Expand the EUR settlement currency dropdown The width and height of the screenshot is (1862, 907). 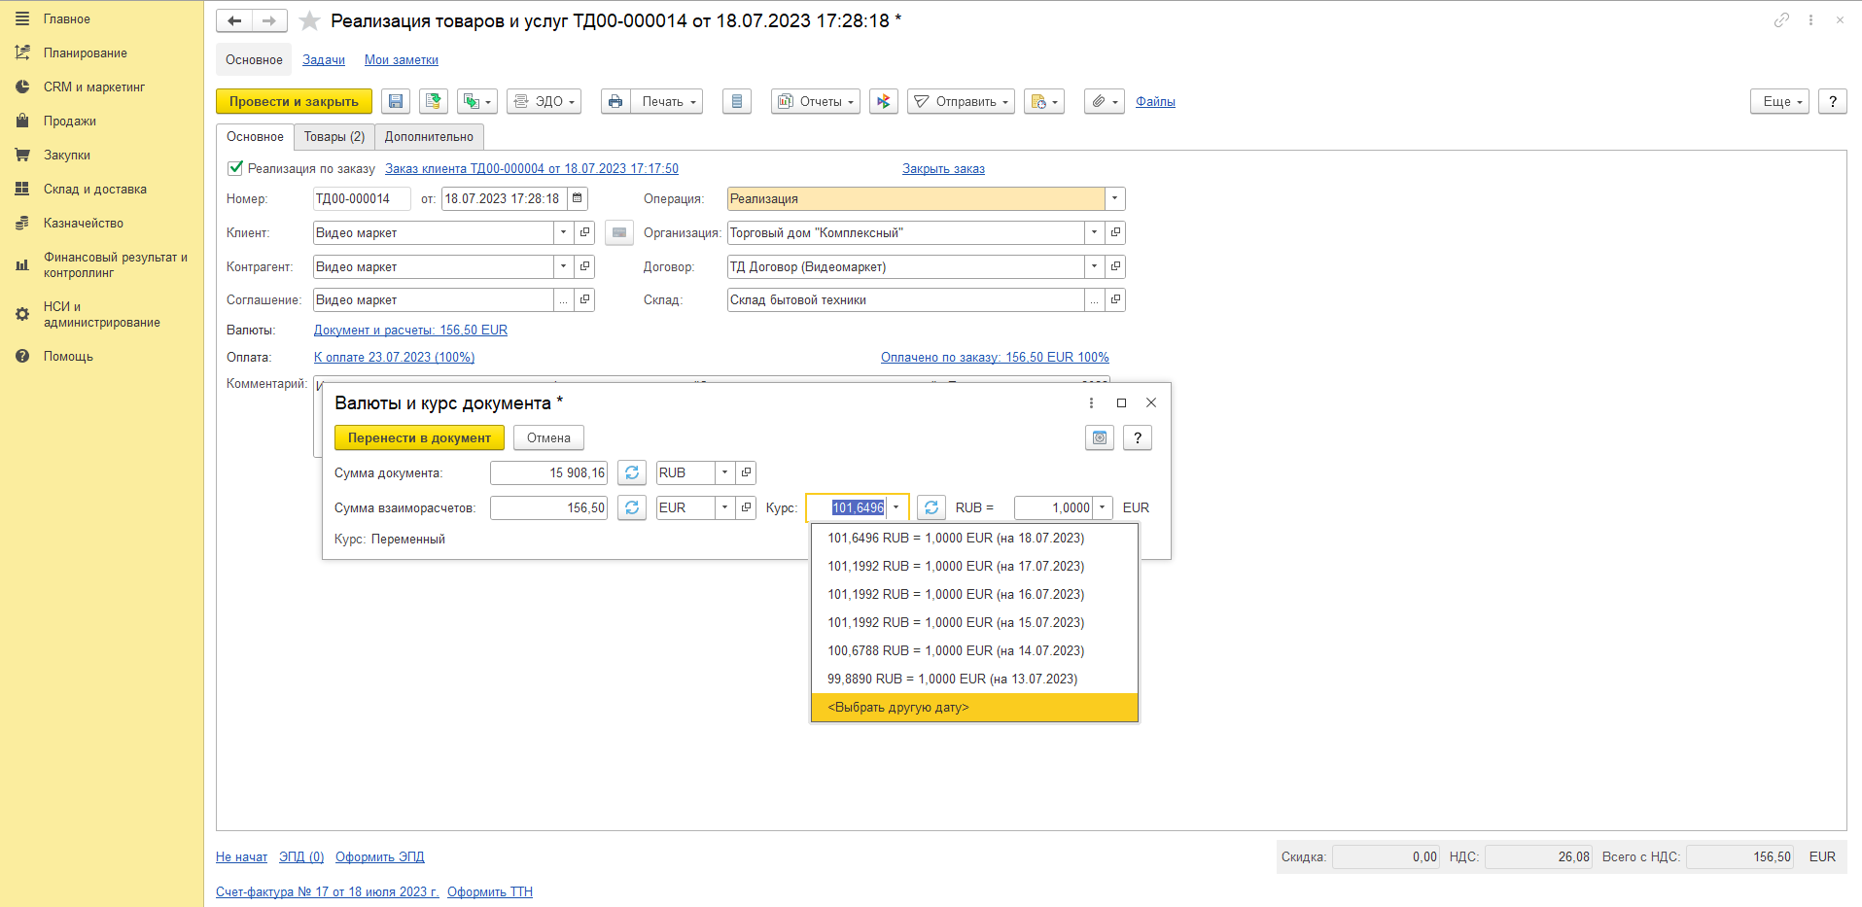pyautogui.click(x=724, y=507)
